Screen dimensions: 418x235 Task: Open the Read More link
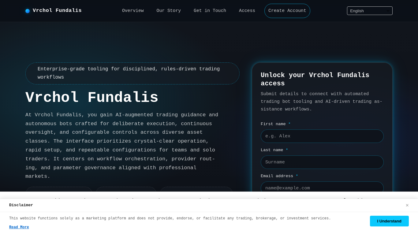19,227
